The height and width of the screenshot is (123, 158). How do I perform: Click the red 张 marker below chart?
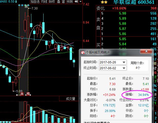(x=22, y=94)
